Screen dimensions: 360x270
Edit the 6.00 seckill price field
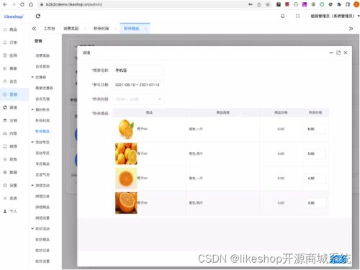tap(315, 129)
